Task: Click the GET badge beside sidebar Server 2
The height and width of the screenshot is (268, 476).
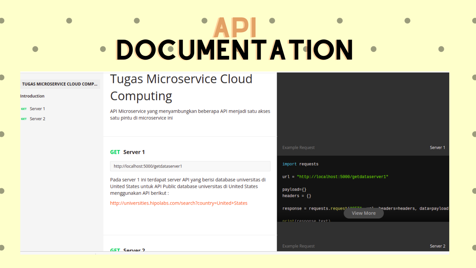Action: [x=24, y=119]
